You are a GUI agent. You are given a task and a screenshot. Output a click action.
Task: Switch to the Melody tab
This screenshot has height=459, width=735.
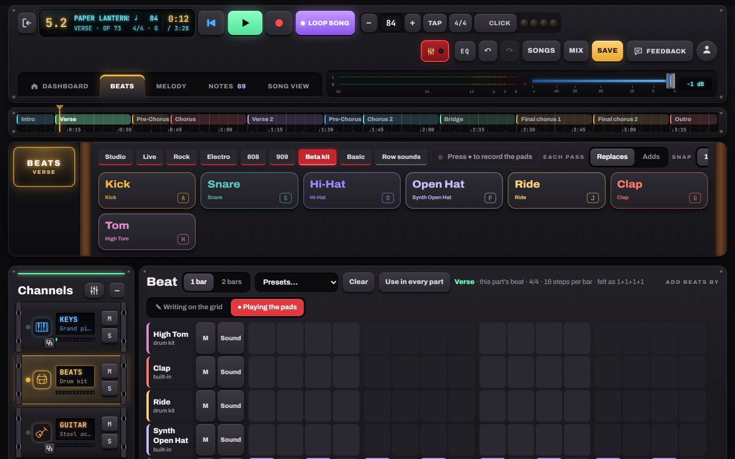click(171, 86)
